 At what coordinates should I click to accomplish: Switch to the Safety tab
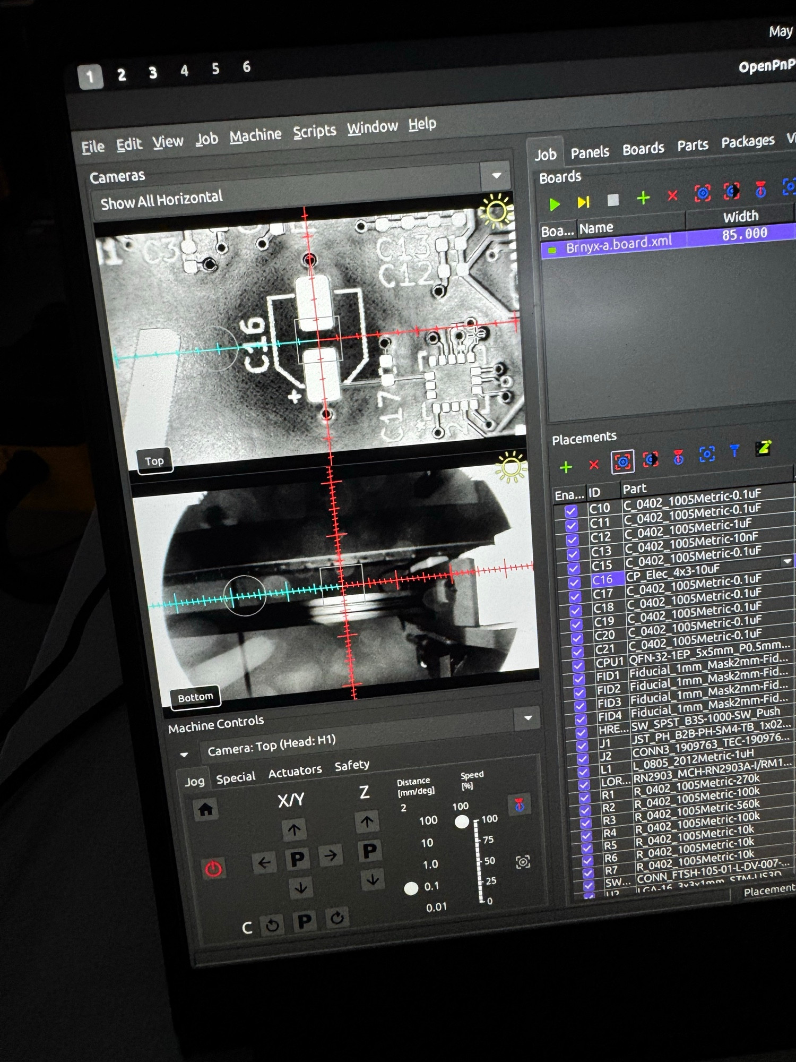pos(352,766)
